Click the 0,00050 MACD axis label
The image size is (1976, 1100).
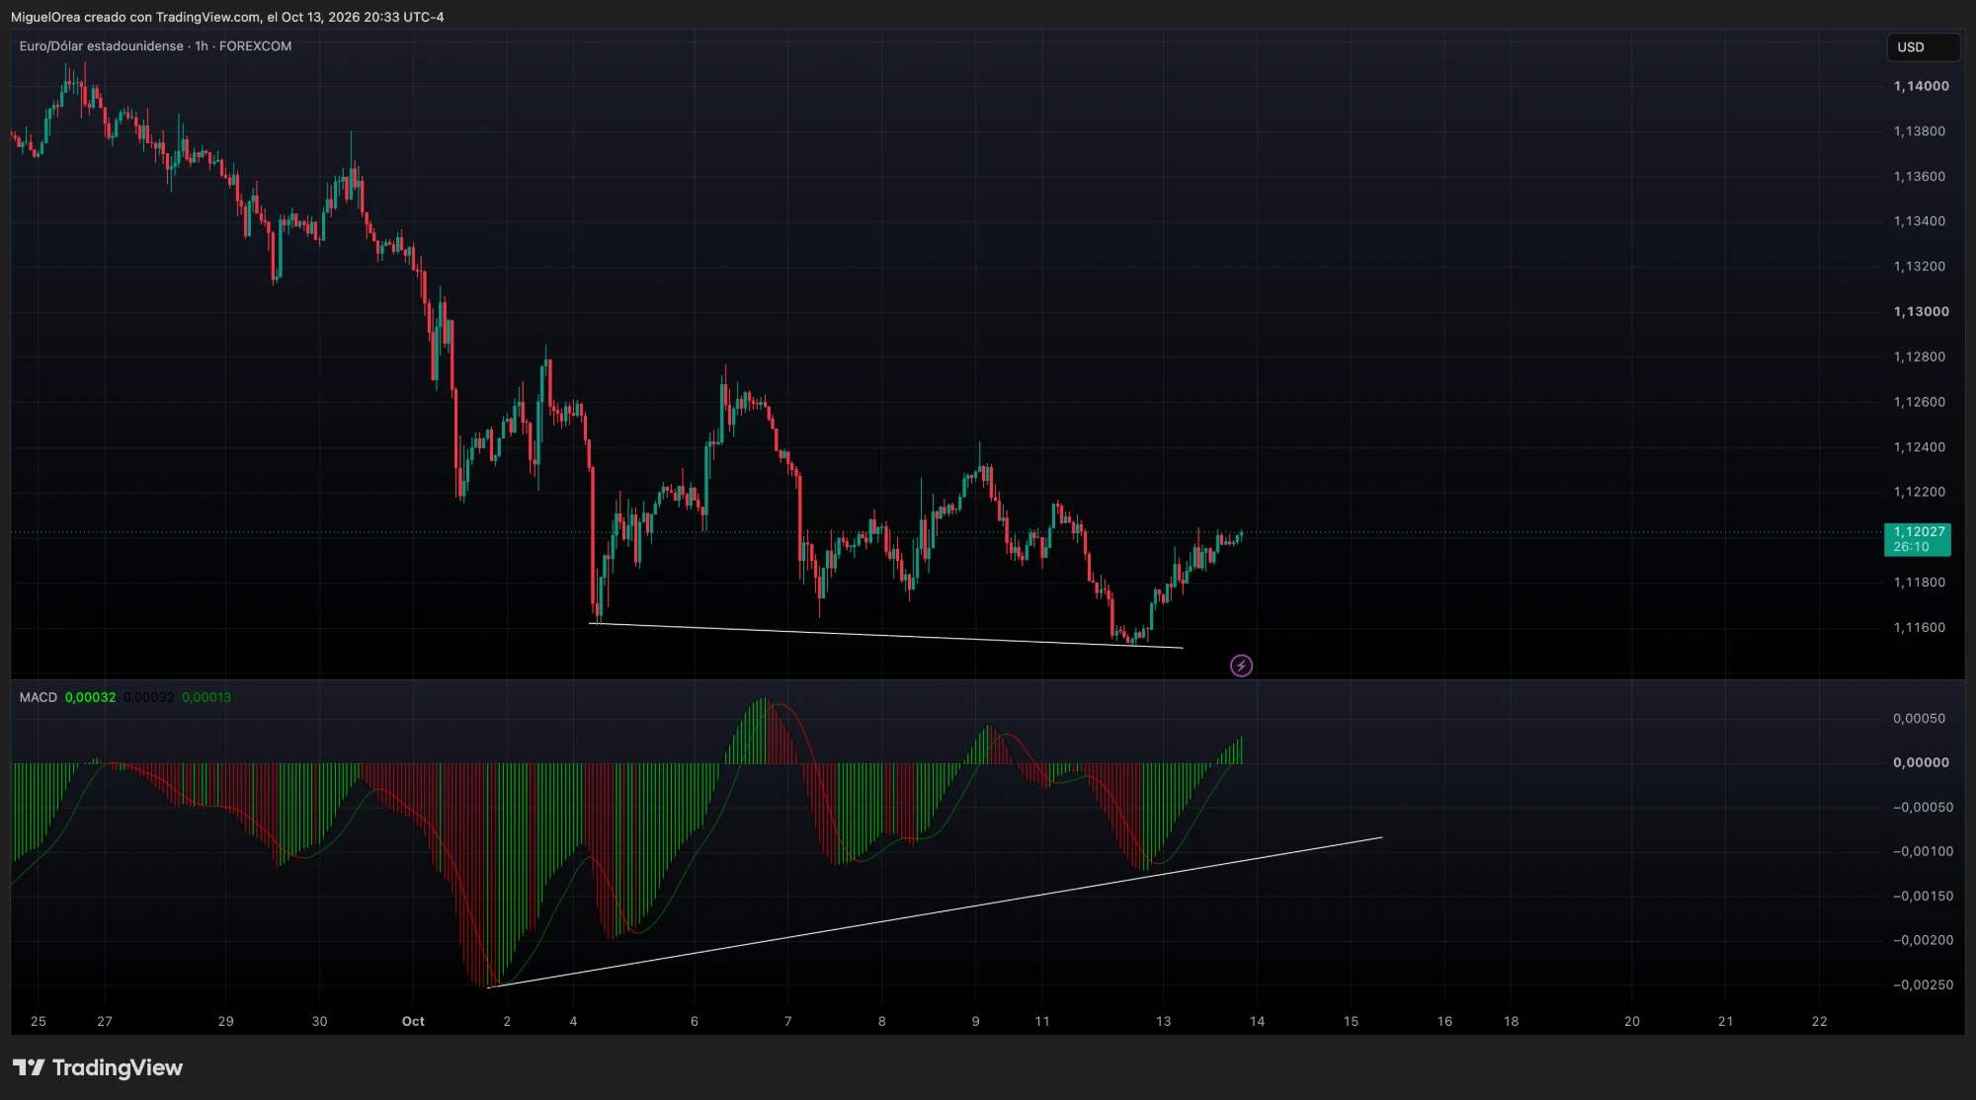[1920, 718]
